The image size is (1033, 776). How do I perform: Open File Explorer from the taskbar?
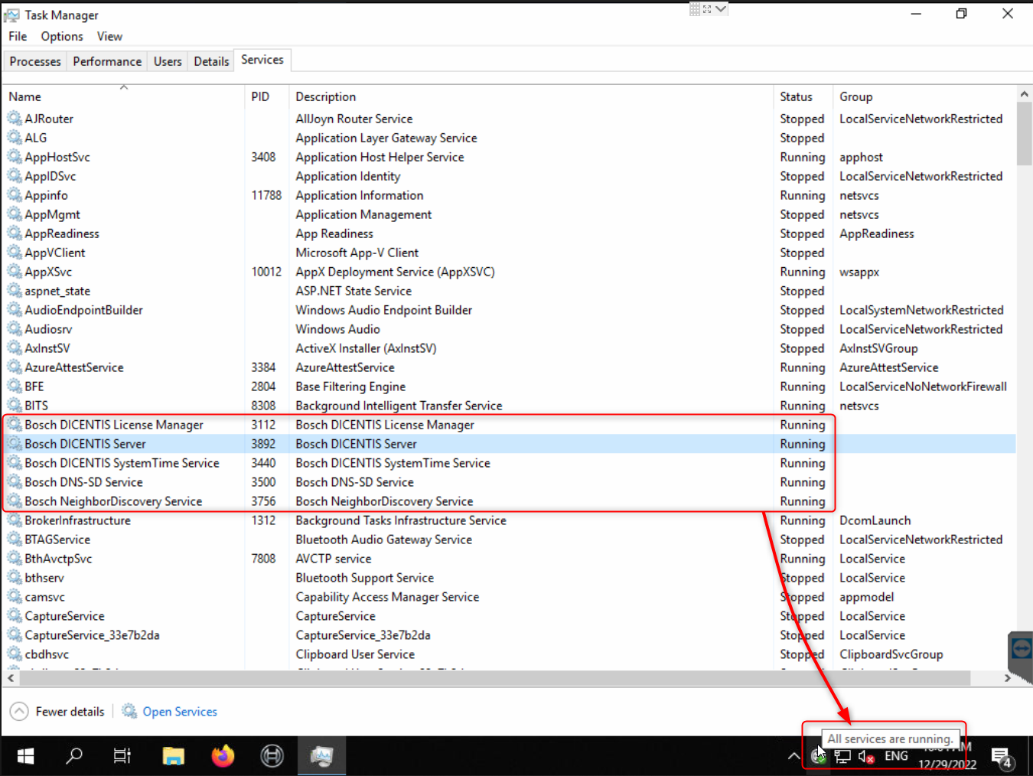point(174,756)
